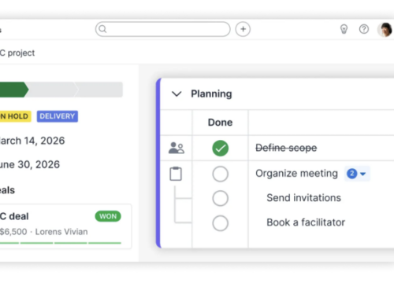Viewport: 394px width, 301px height.
Task: Click the $6,500 deal value
Action: pos(13,232)
